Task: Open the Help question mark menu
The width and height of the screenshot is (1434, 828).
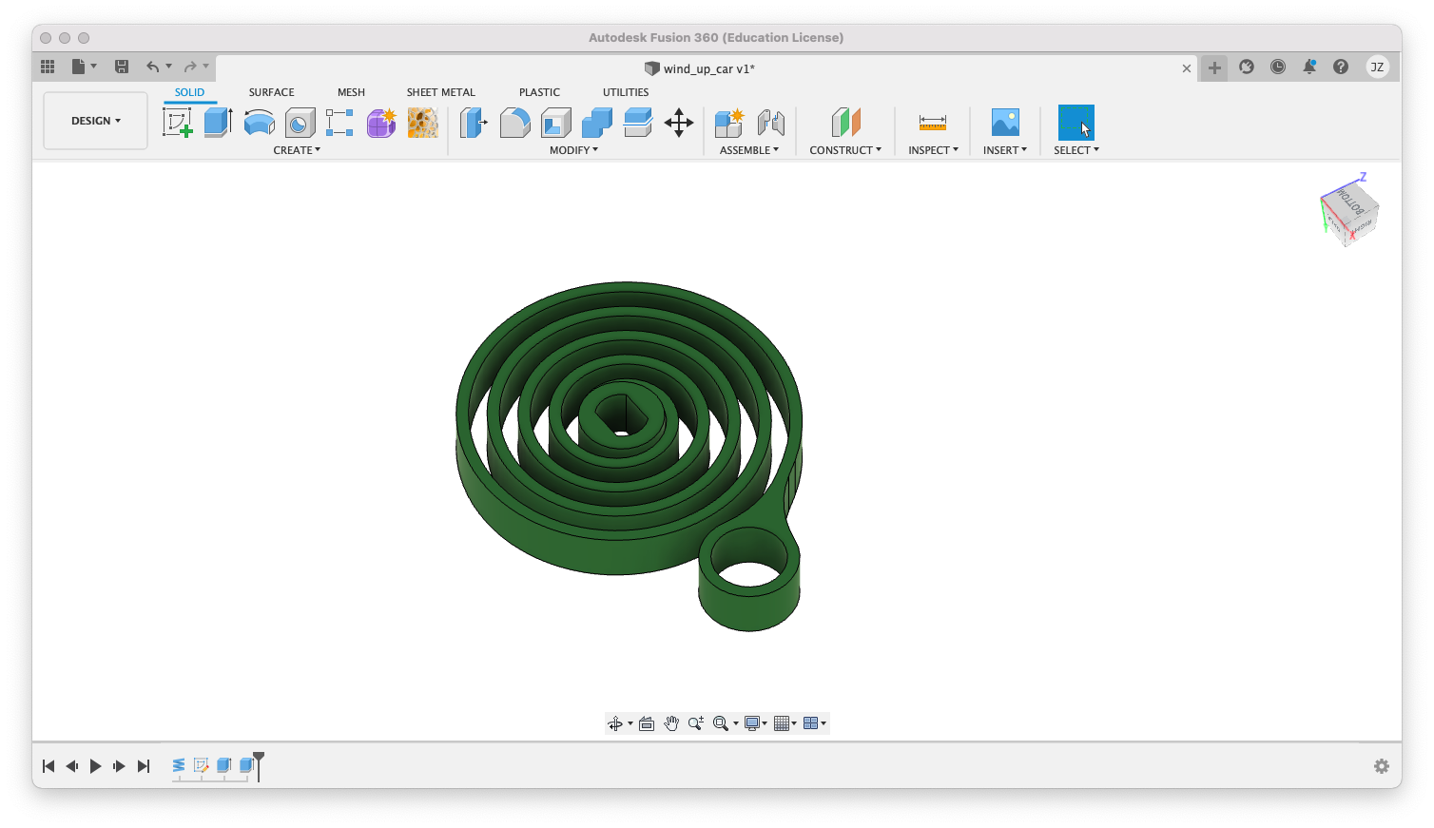Action: [1341, 67]
